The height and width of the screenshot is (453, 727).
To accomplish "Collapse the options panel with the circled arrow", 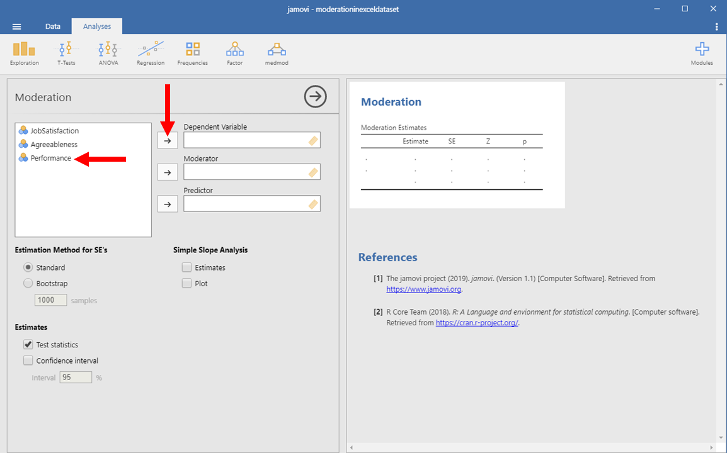I will [315, 97].
